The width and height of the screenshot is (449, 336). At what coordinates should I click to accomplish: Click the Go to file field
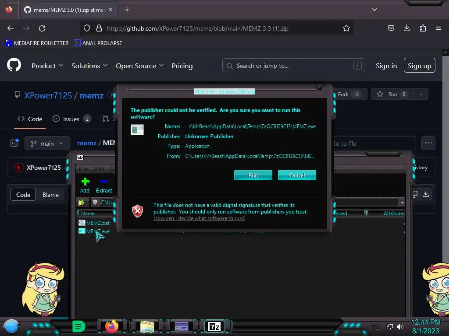[x=374, y=143]
